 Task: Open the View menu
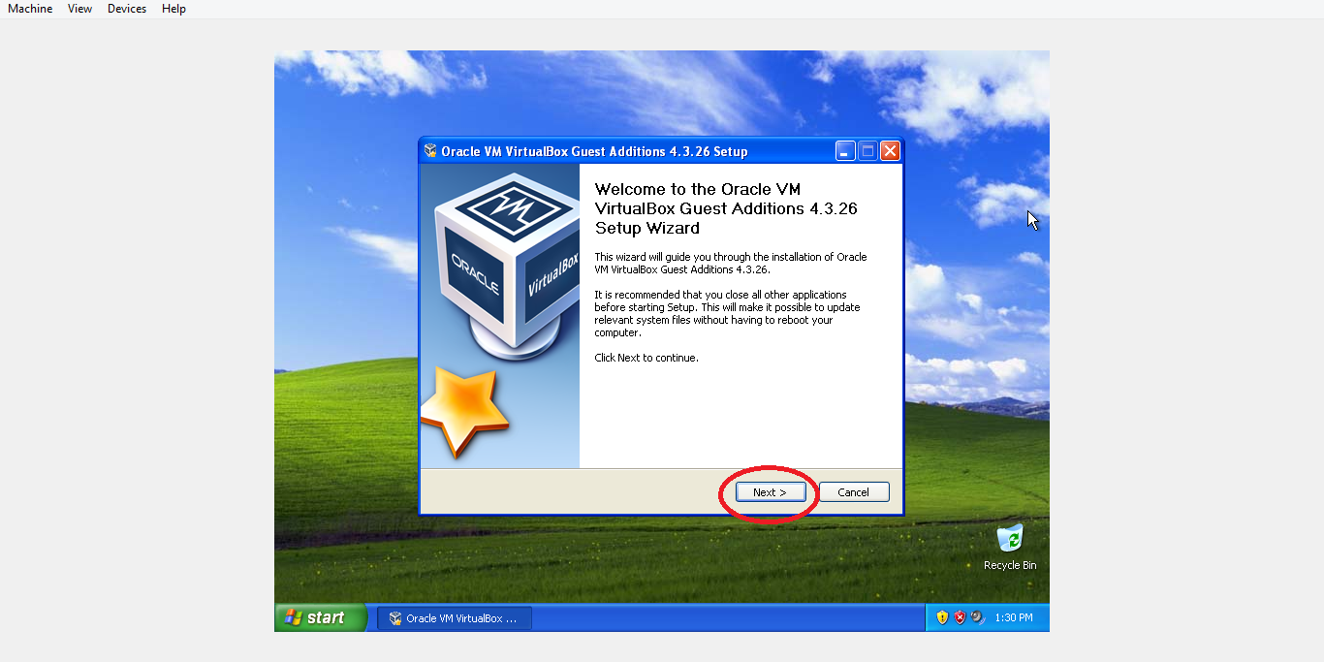[x=79, y=9]
